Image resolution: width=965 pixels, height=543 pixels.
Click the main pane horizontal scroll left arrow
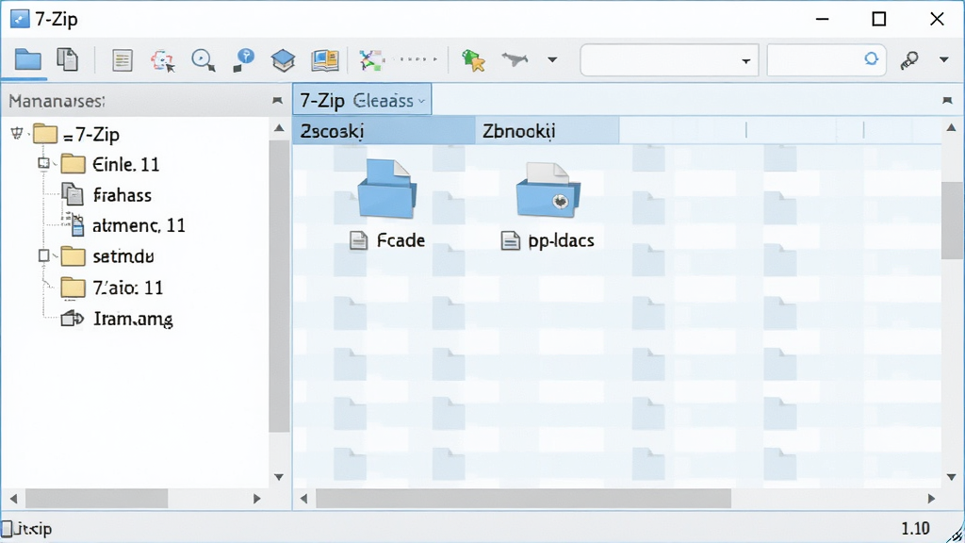303,499
